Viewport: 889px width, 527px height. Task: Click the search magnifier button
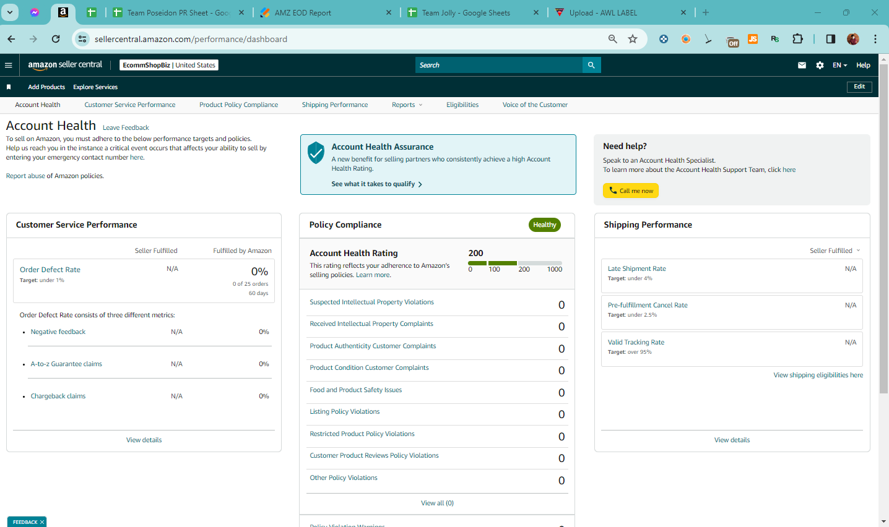click(591, 65)
